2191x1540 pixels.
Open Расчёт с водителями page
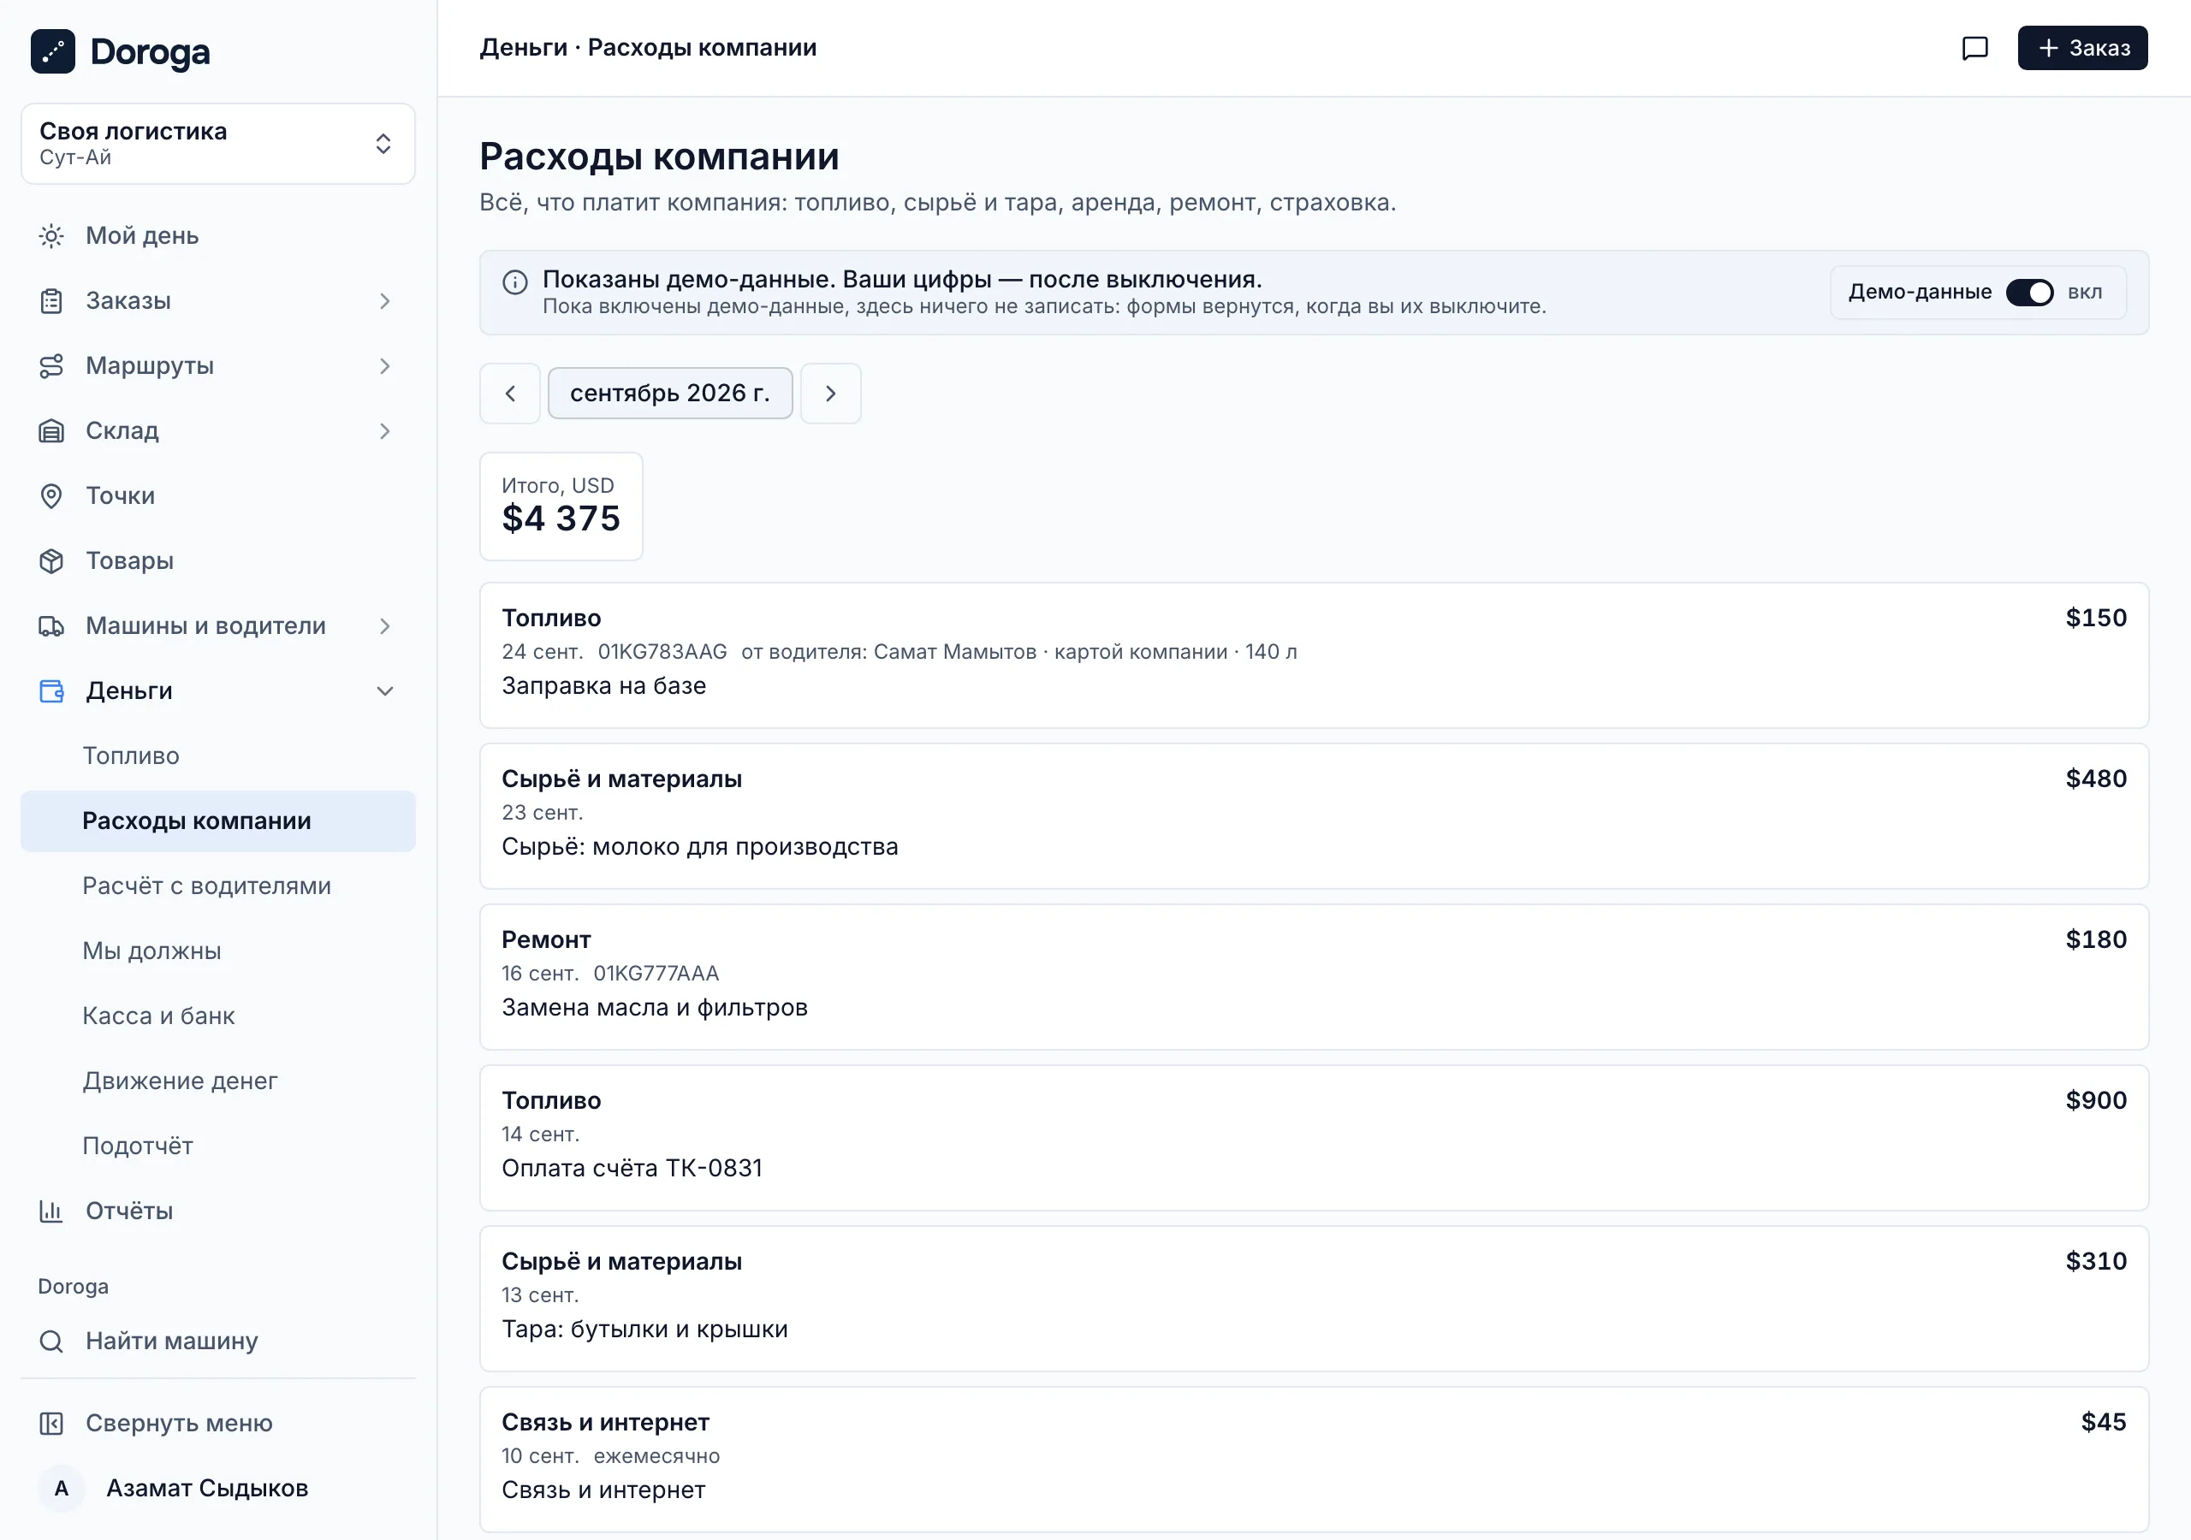217,885
